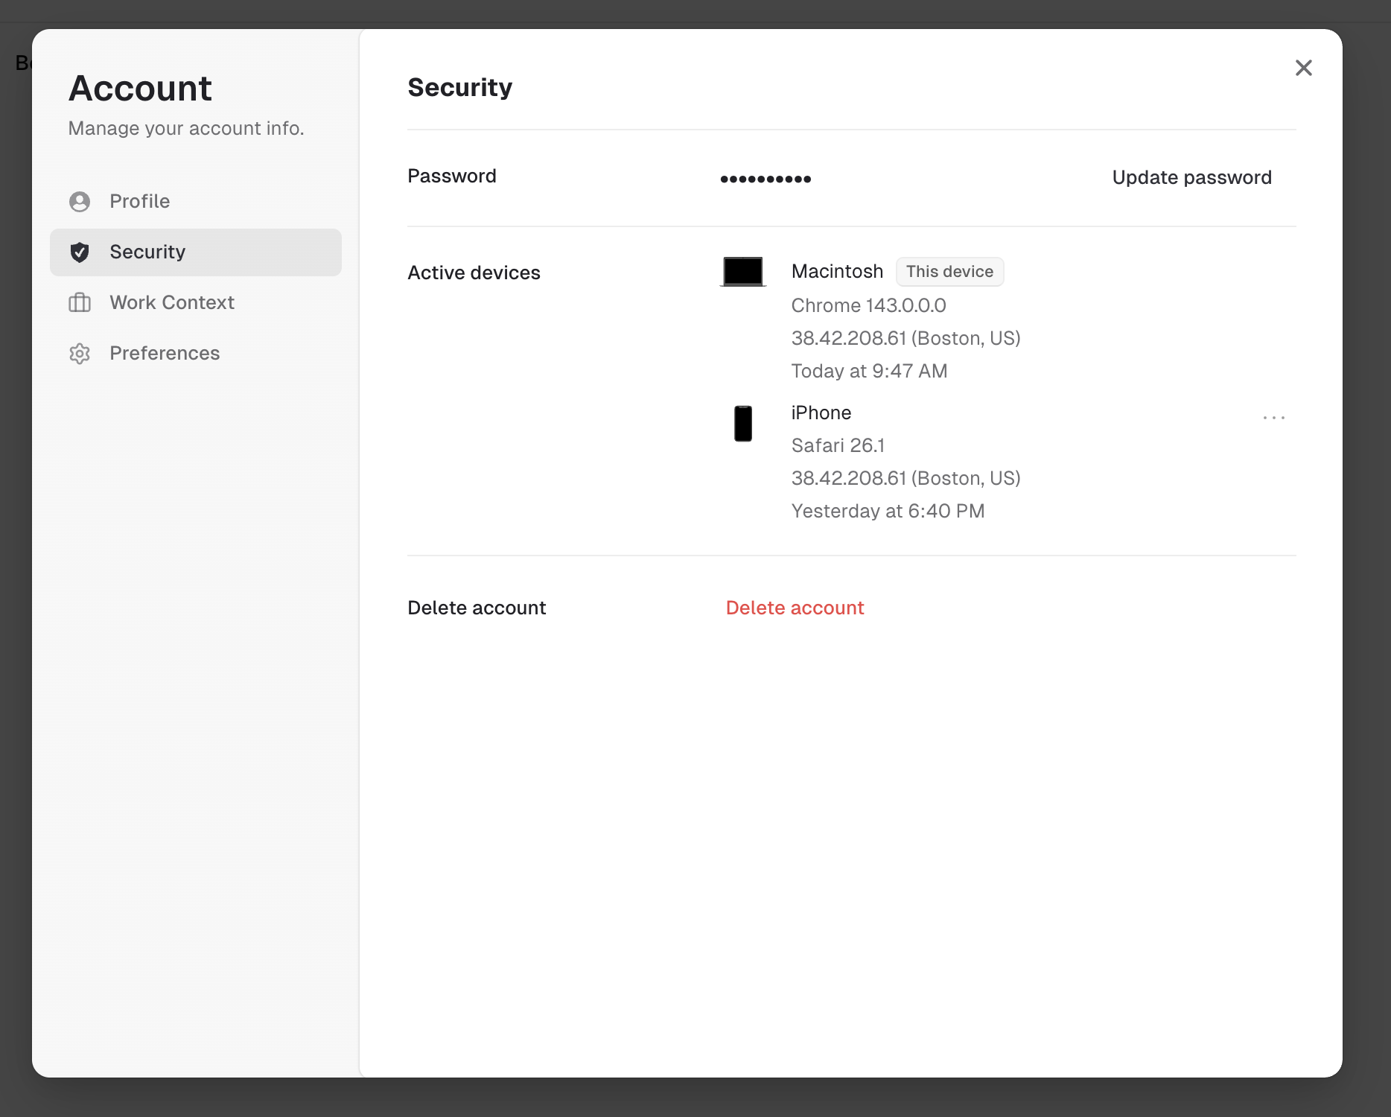Click the Chrome 143.0.0.0 browser text
The image size is (1391, 1117).
pos(868,306)
